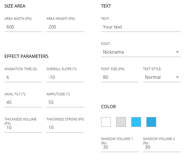Focus the Your text input field
185x154 pixels.
[140, 27]
